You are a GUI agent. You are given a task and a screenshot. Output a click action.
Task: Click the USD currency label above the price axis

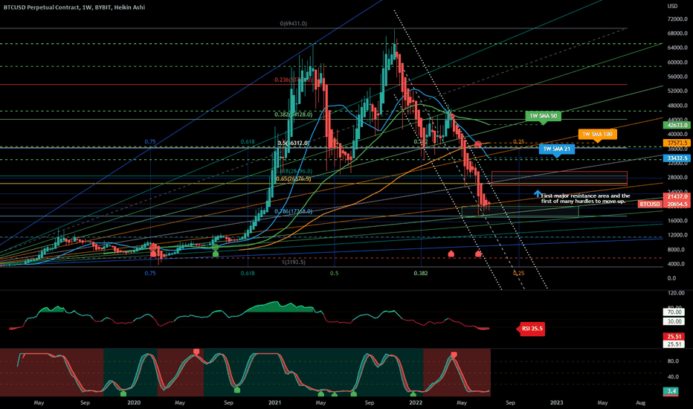click(x=671, y=6)
